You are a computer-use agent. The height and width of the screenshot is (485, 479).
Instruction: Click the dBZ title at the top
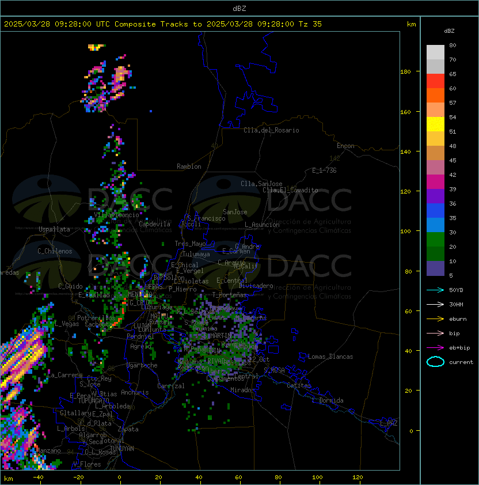coord(239,9)
